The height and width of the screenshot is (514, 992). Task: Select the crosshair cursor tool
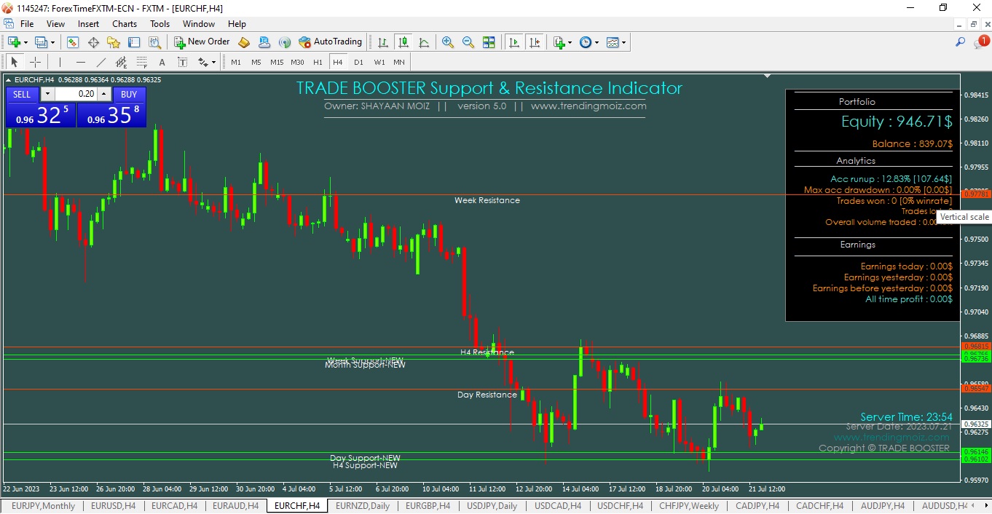(x=35, y=62)
